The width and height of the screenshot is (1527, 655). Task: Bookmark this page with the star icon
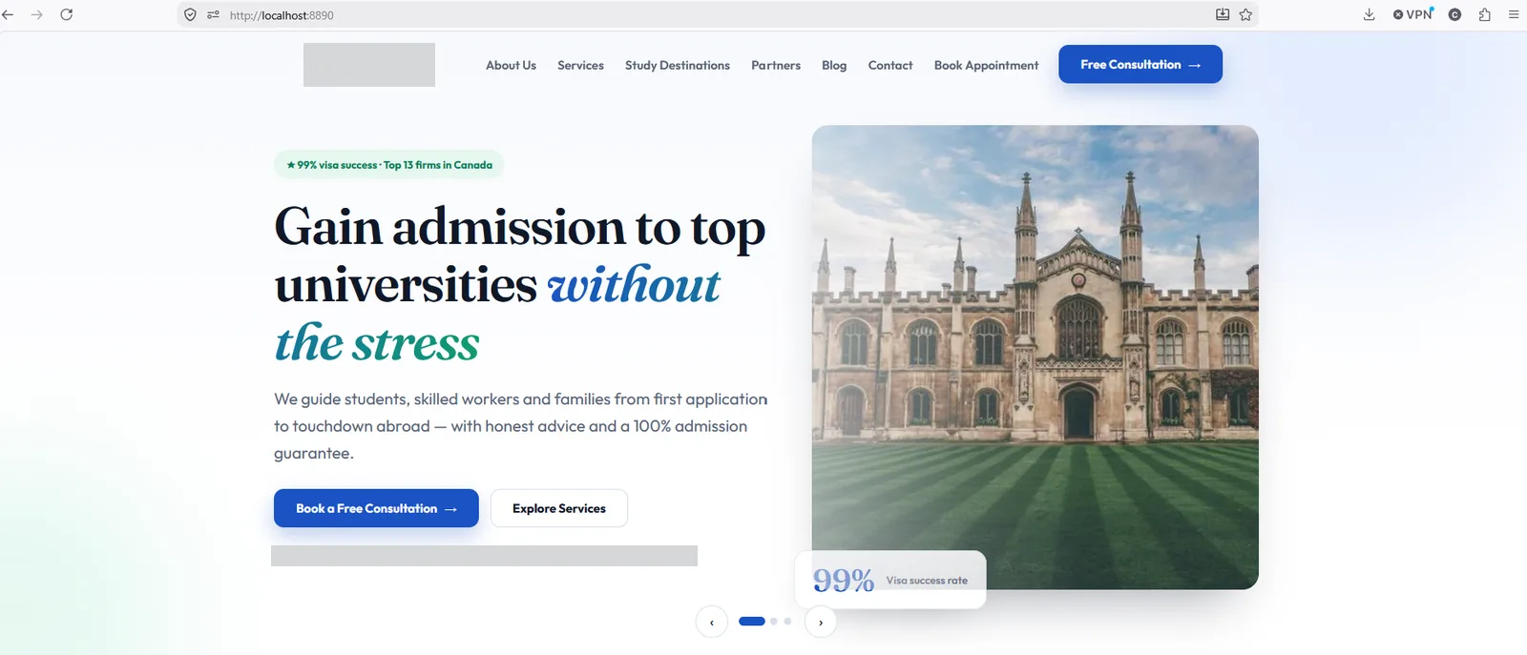pos(1245,14)
